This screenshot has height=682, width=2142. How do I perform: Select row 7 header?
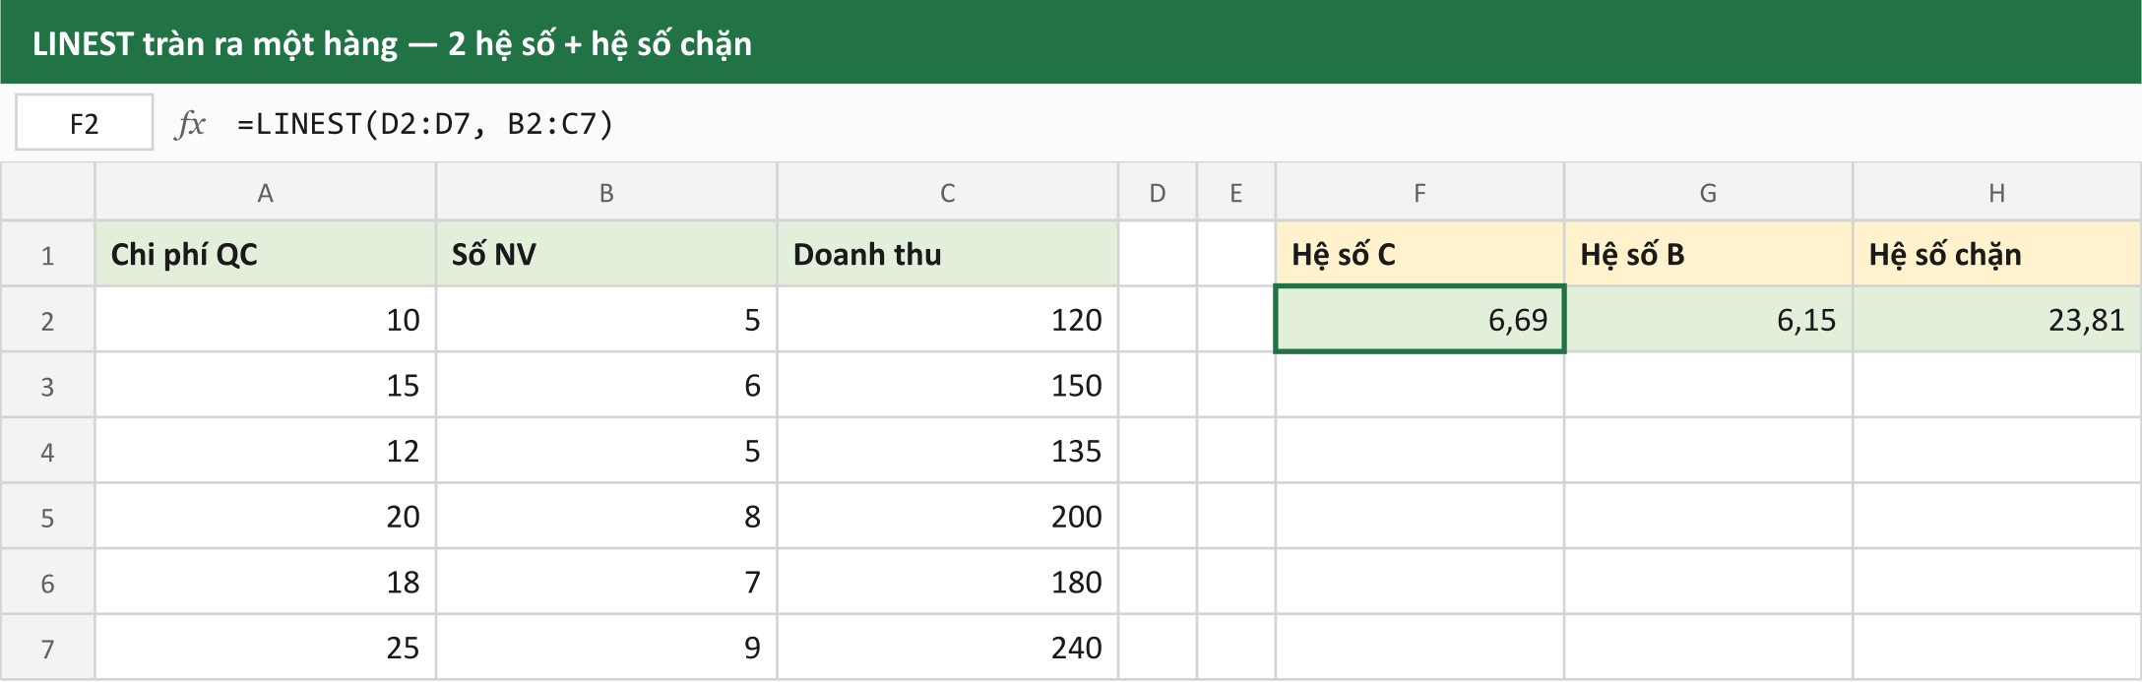(x=47, y=648)
